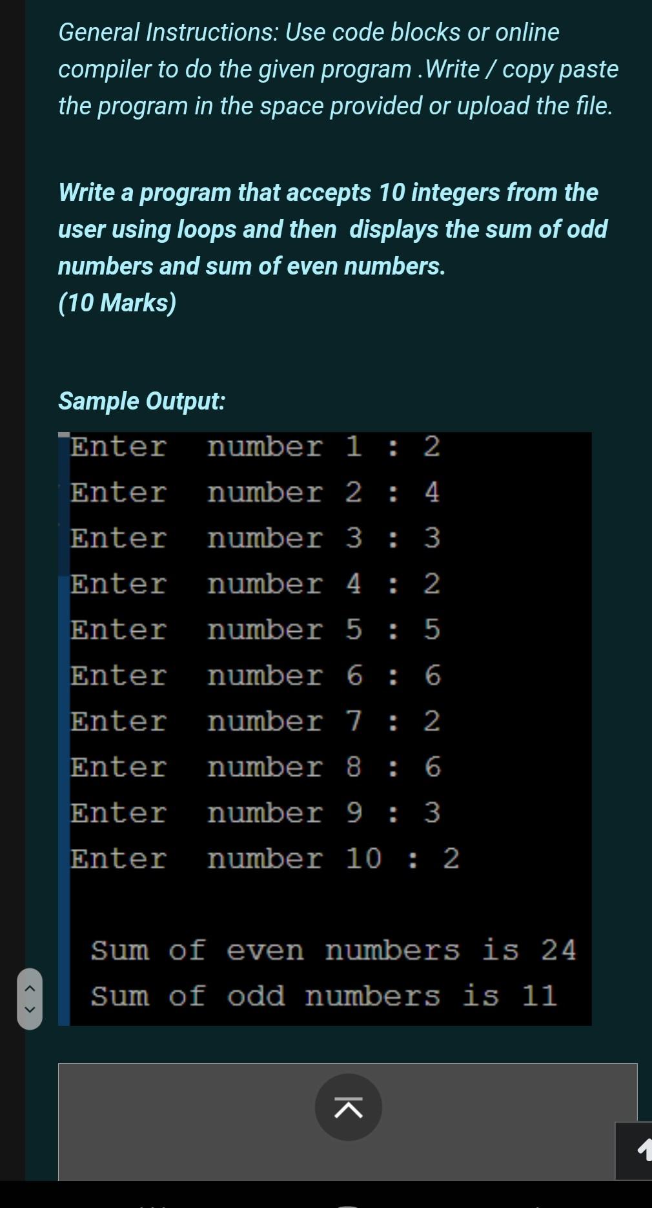
Task: Select the circular dark button above the answer box
Action: (348, 1107)
